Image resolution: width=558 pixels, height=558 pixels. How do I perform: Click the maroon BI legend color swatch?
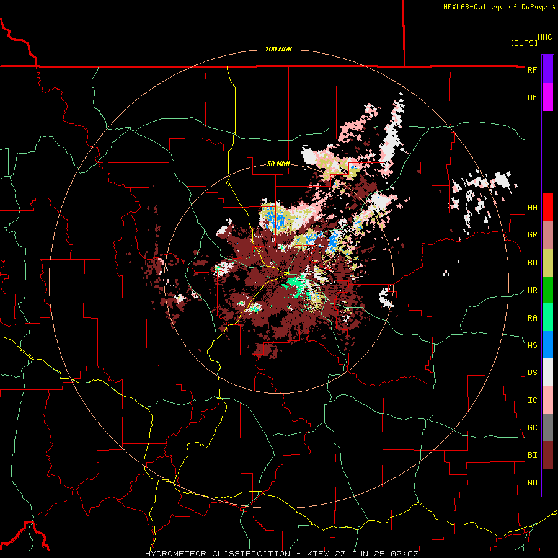tap(547, 455)
